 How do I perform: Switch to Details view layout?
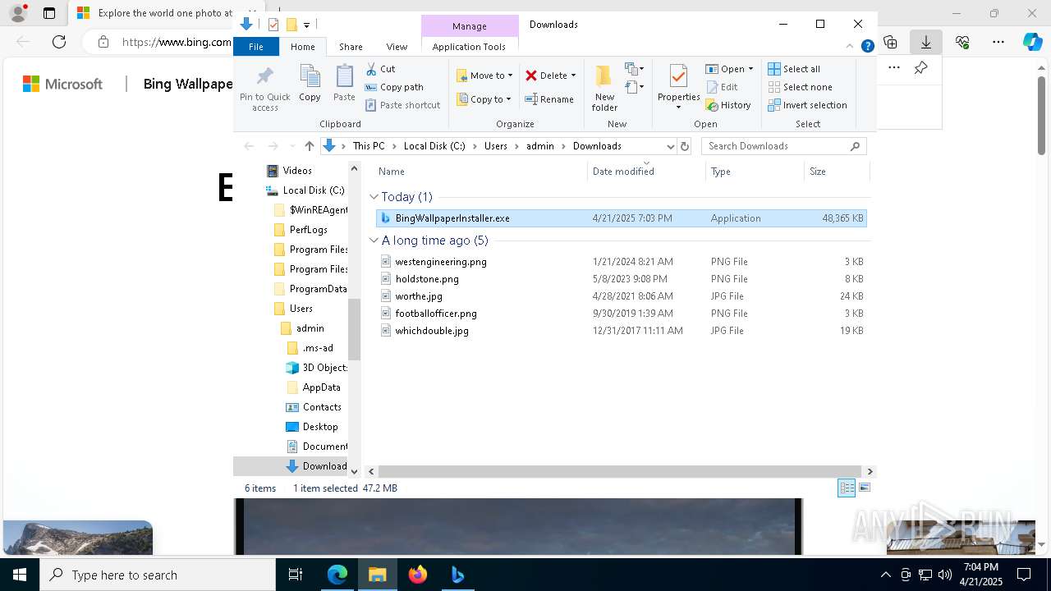click(847, 488)
